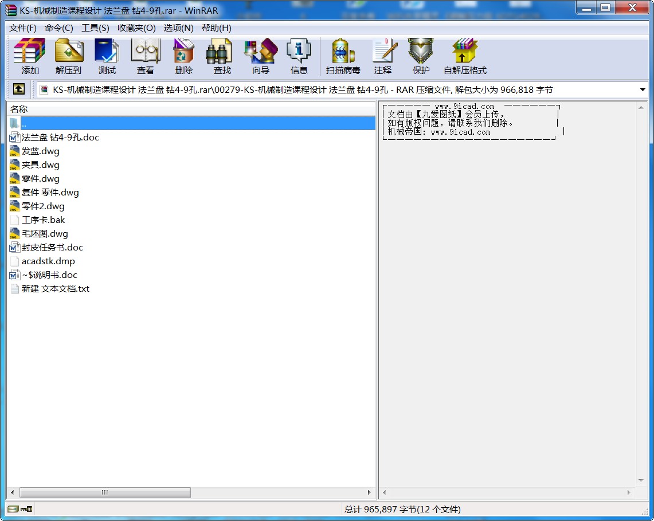The height and width of the screenshot is (521, 654).
Task: Click 自解压格式 (SFX) toolbar icon
Action: click(x=465, y=56)
